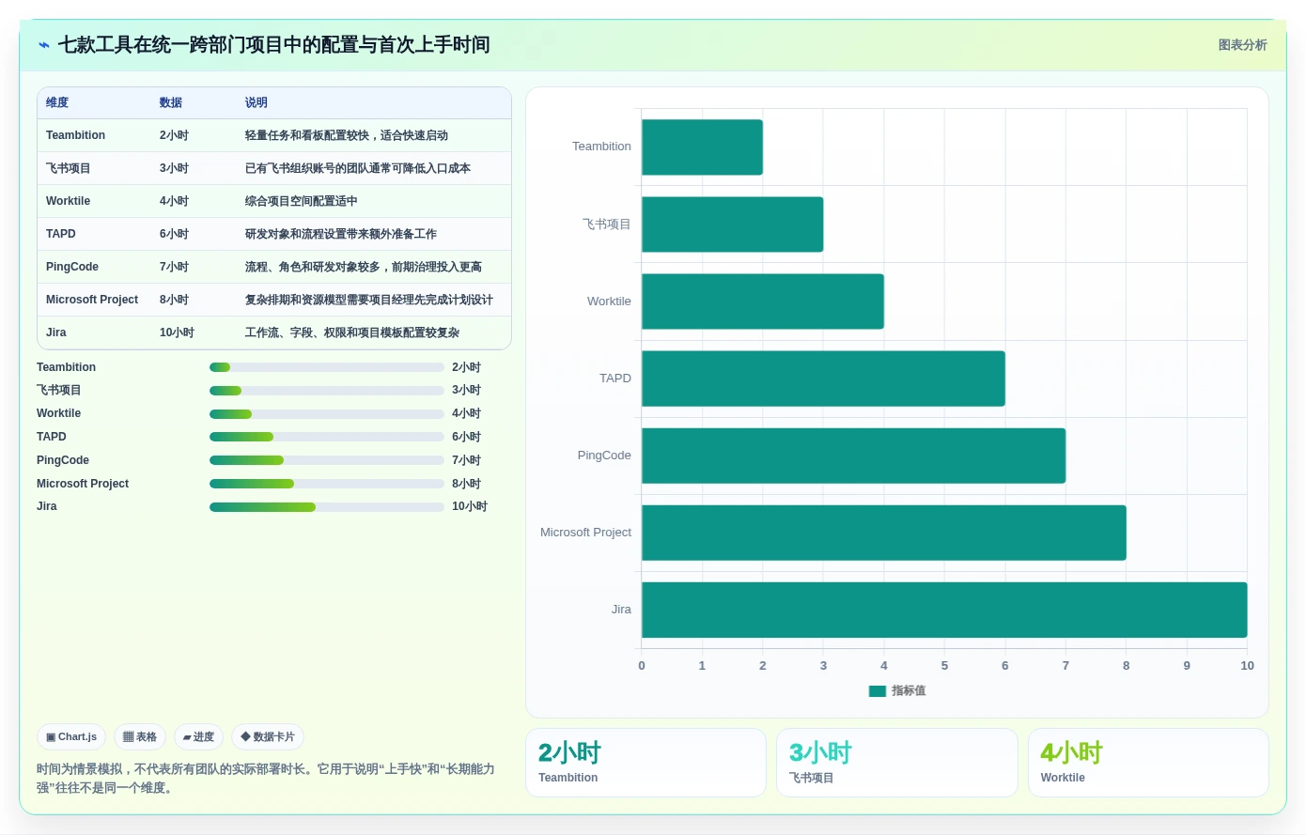The width and height of the screenshot is (1306, 835).
Task: Click the 数据 column header
Action: pyautogui.click(x=171, y=102)
